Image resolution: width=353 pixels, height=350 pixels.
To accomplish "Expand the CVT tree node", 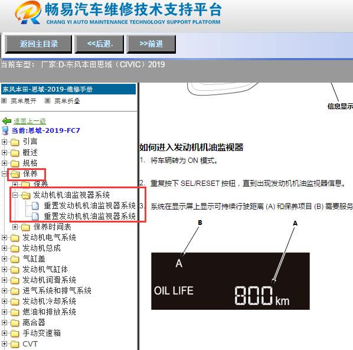I will pos(4,344).
